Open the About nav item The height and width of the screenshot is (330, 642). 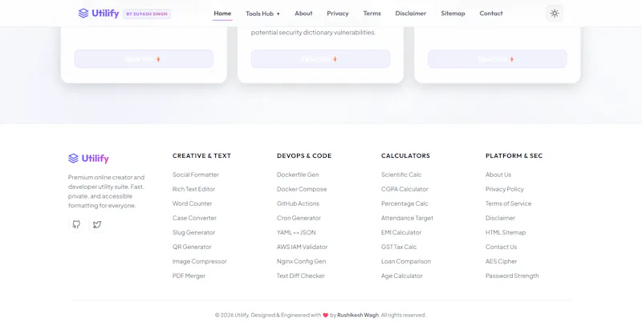point(303,14)
